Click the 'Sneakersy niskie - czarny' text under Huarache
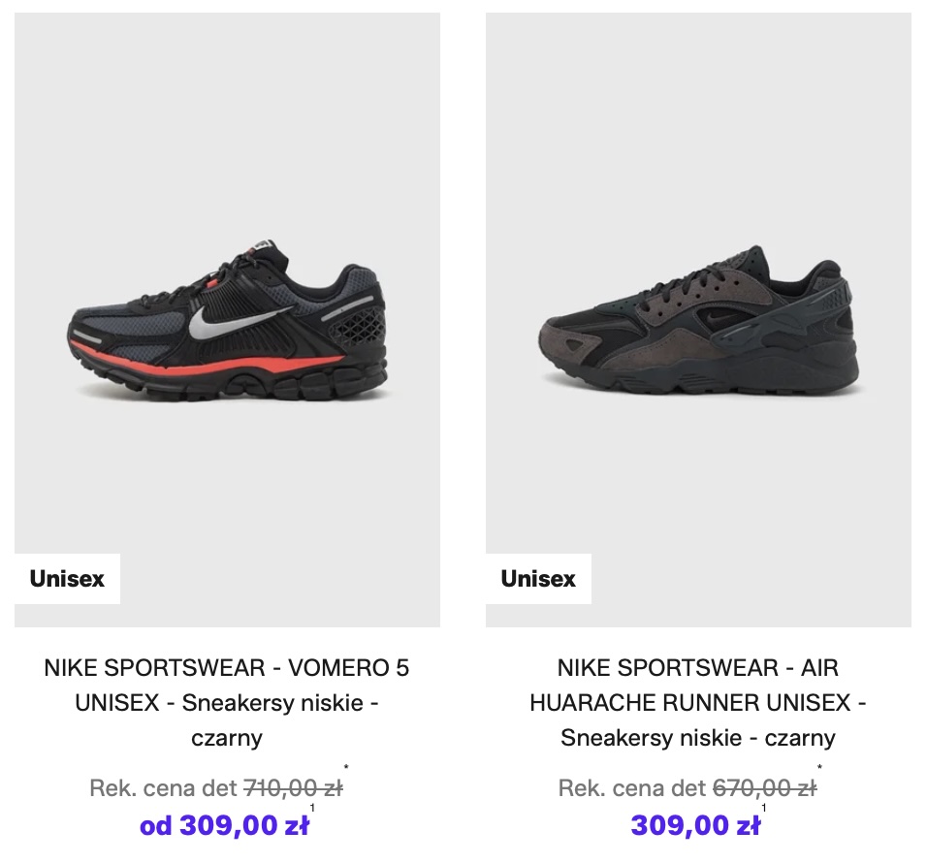The image size is (927, 863). pyautogui.click(x=698, y=738)
